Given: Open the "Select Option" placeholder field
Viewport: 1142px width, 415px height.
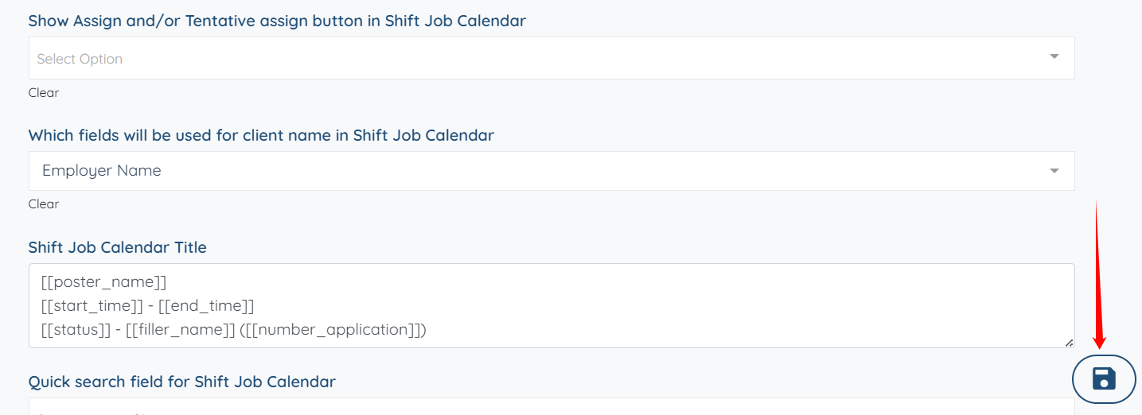Looking at the screenshot, I should point(80,59).
